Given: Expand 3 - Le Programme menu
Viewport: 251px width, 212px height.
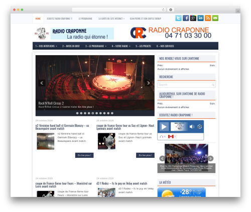Looking at the screenshot, I should point(96,46).
